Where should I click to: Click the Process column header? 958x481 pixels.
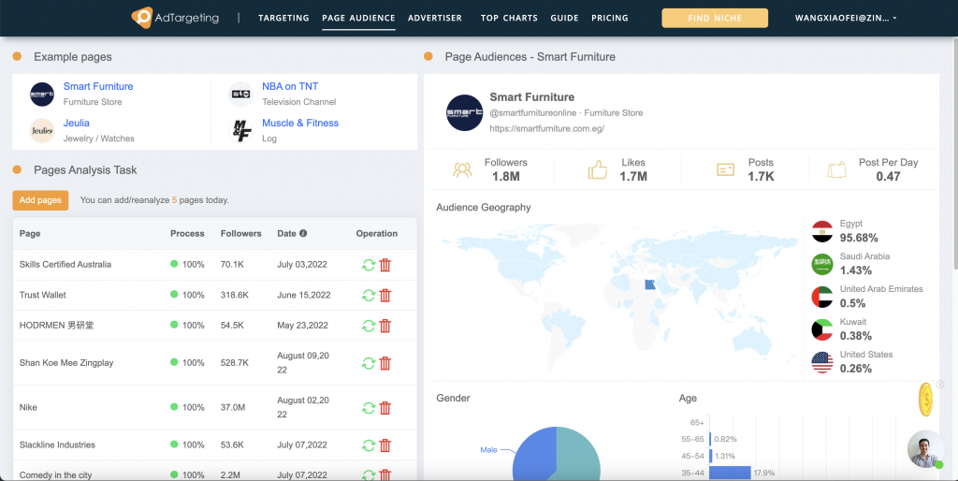click(x=187, y=233)
